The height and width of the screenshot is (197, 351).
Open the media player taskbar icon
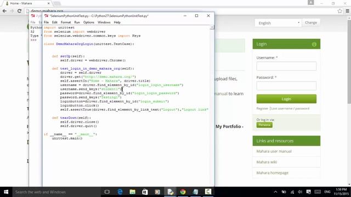point(157,192)
